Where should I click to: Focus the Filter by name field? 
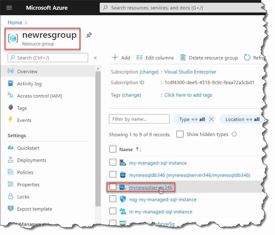[x=139, y=119]
